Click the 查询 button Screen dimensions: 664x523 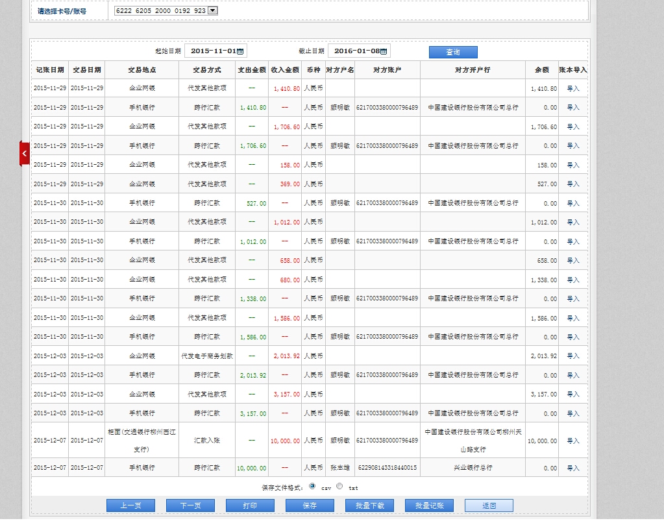(x=453, y=52)
